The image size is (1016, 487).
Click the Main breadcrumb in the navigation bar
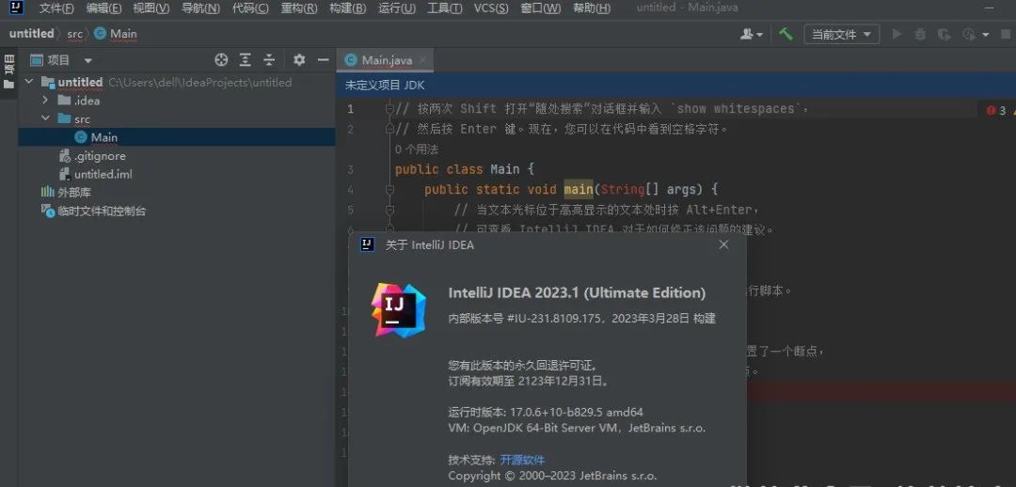point(116,34)
